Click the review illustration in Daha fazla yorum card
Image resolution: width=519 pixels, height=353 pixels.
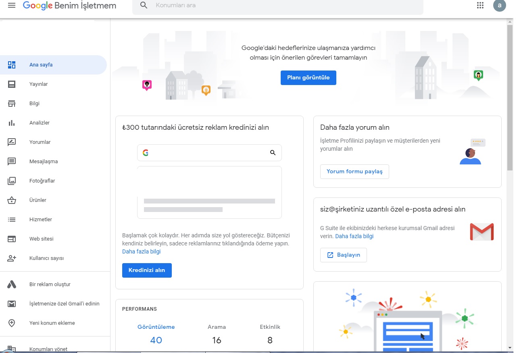473,152
